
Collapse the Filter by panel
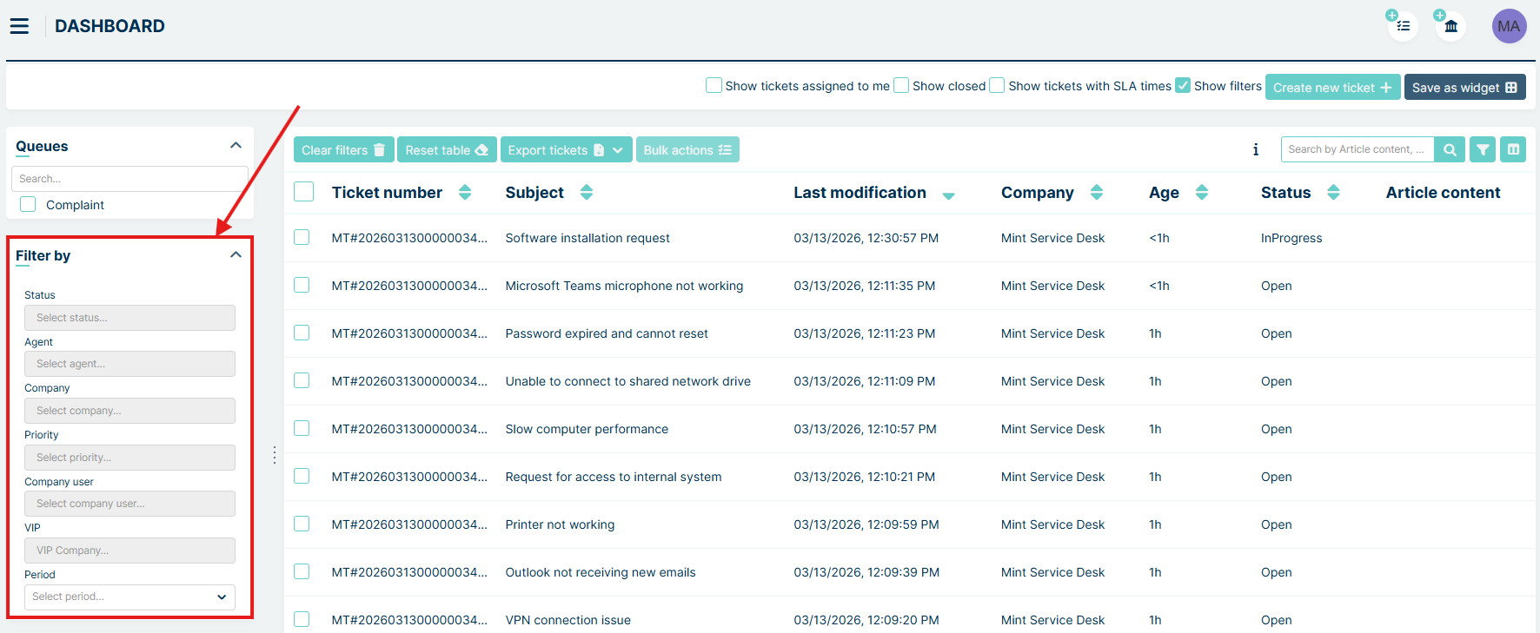click(236, 255)
